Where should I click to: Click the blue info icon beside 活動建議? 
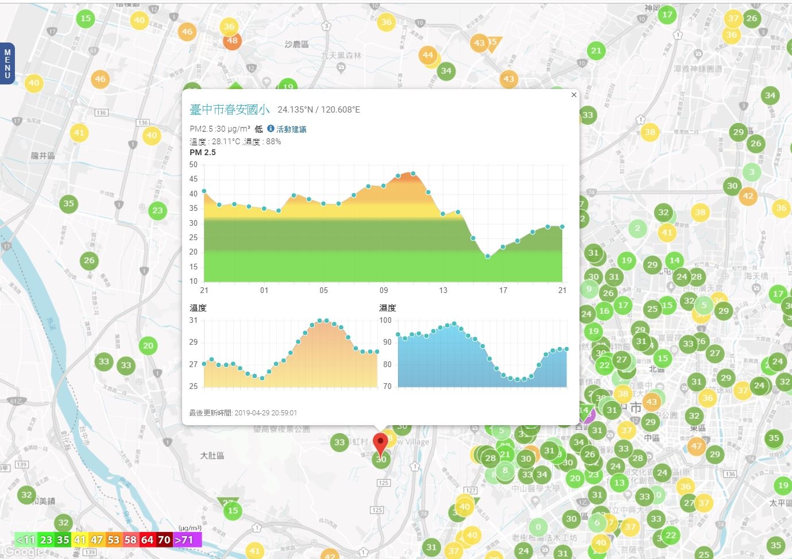tap(271, 129)
